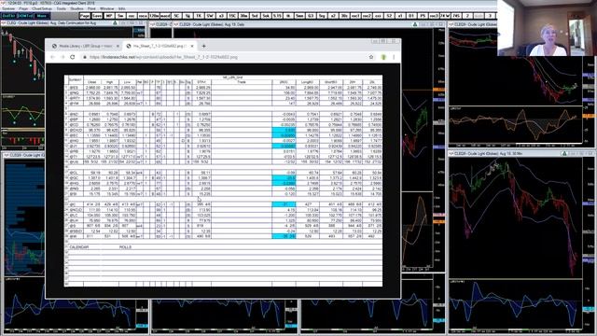Screen dimensions: 597x336
Task: Close the Hw_Sheet png browser tab
Action: point(192,46)
